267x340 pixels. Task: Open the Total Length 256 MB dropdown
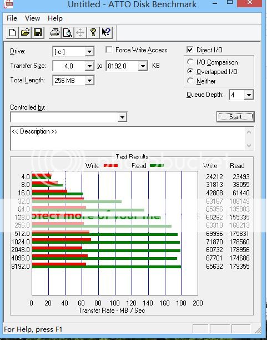[89, 81]
